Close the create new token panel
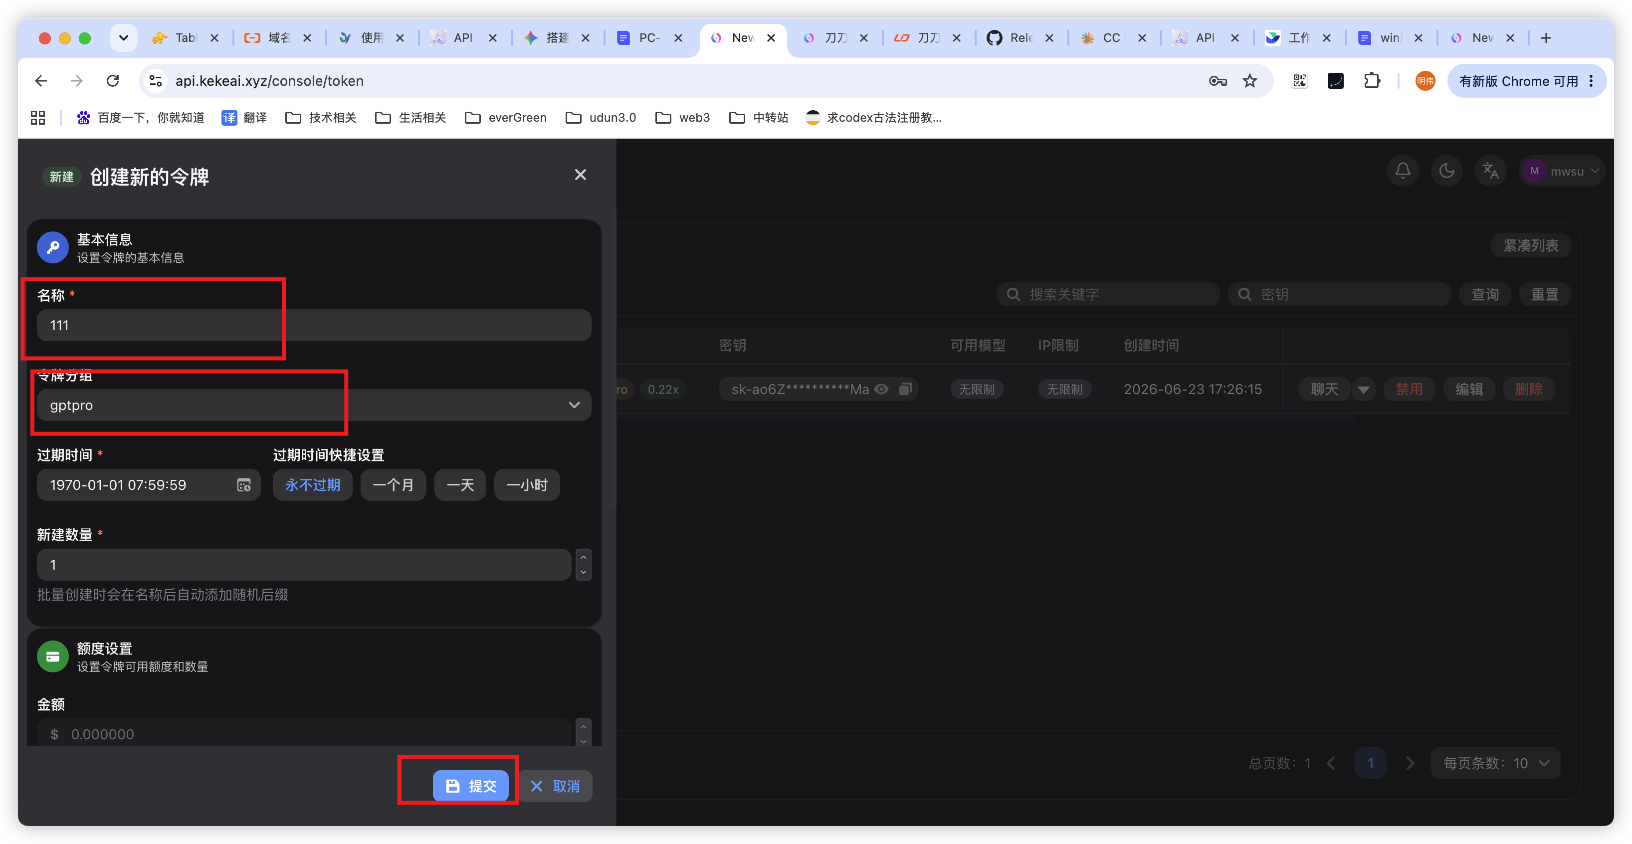This screenshot has width=1632, height=844. point(580,175)
